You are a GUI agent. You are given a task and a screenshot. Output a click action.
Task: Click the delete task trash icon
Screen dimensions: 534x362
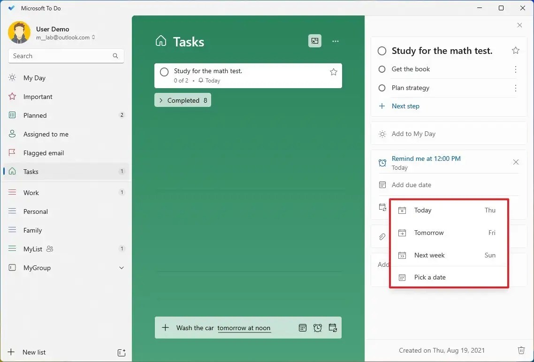click(521, 350)
